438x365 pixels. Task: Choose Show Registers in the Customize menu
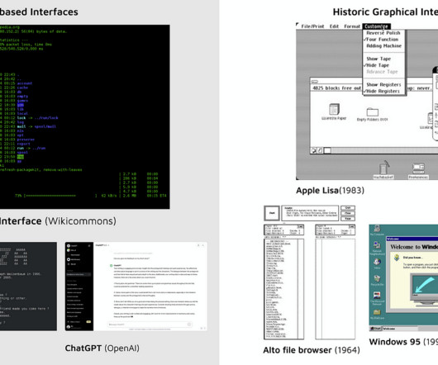click(x=383, y=84)
